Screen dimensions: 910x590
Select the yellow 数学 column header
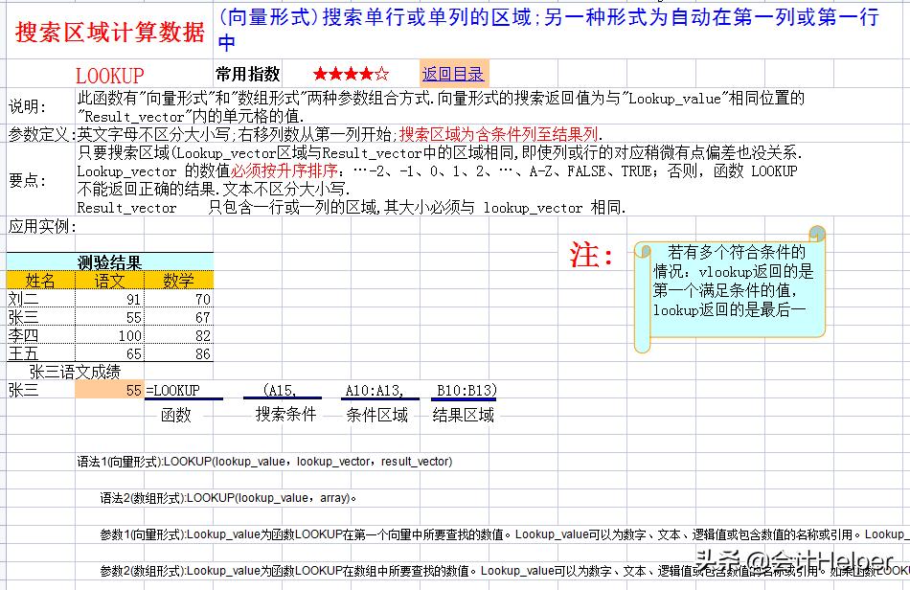179,280
